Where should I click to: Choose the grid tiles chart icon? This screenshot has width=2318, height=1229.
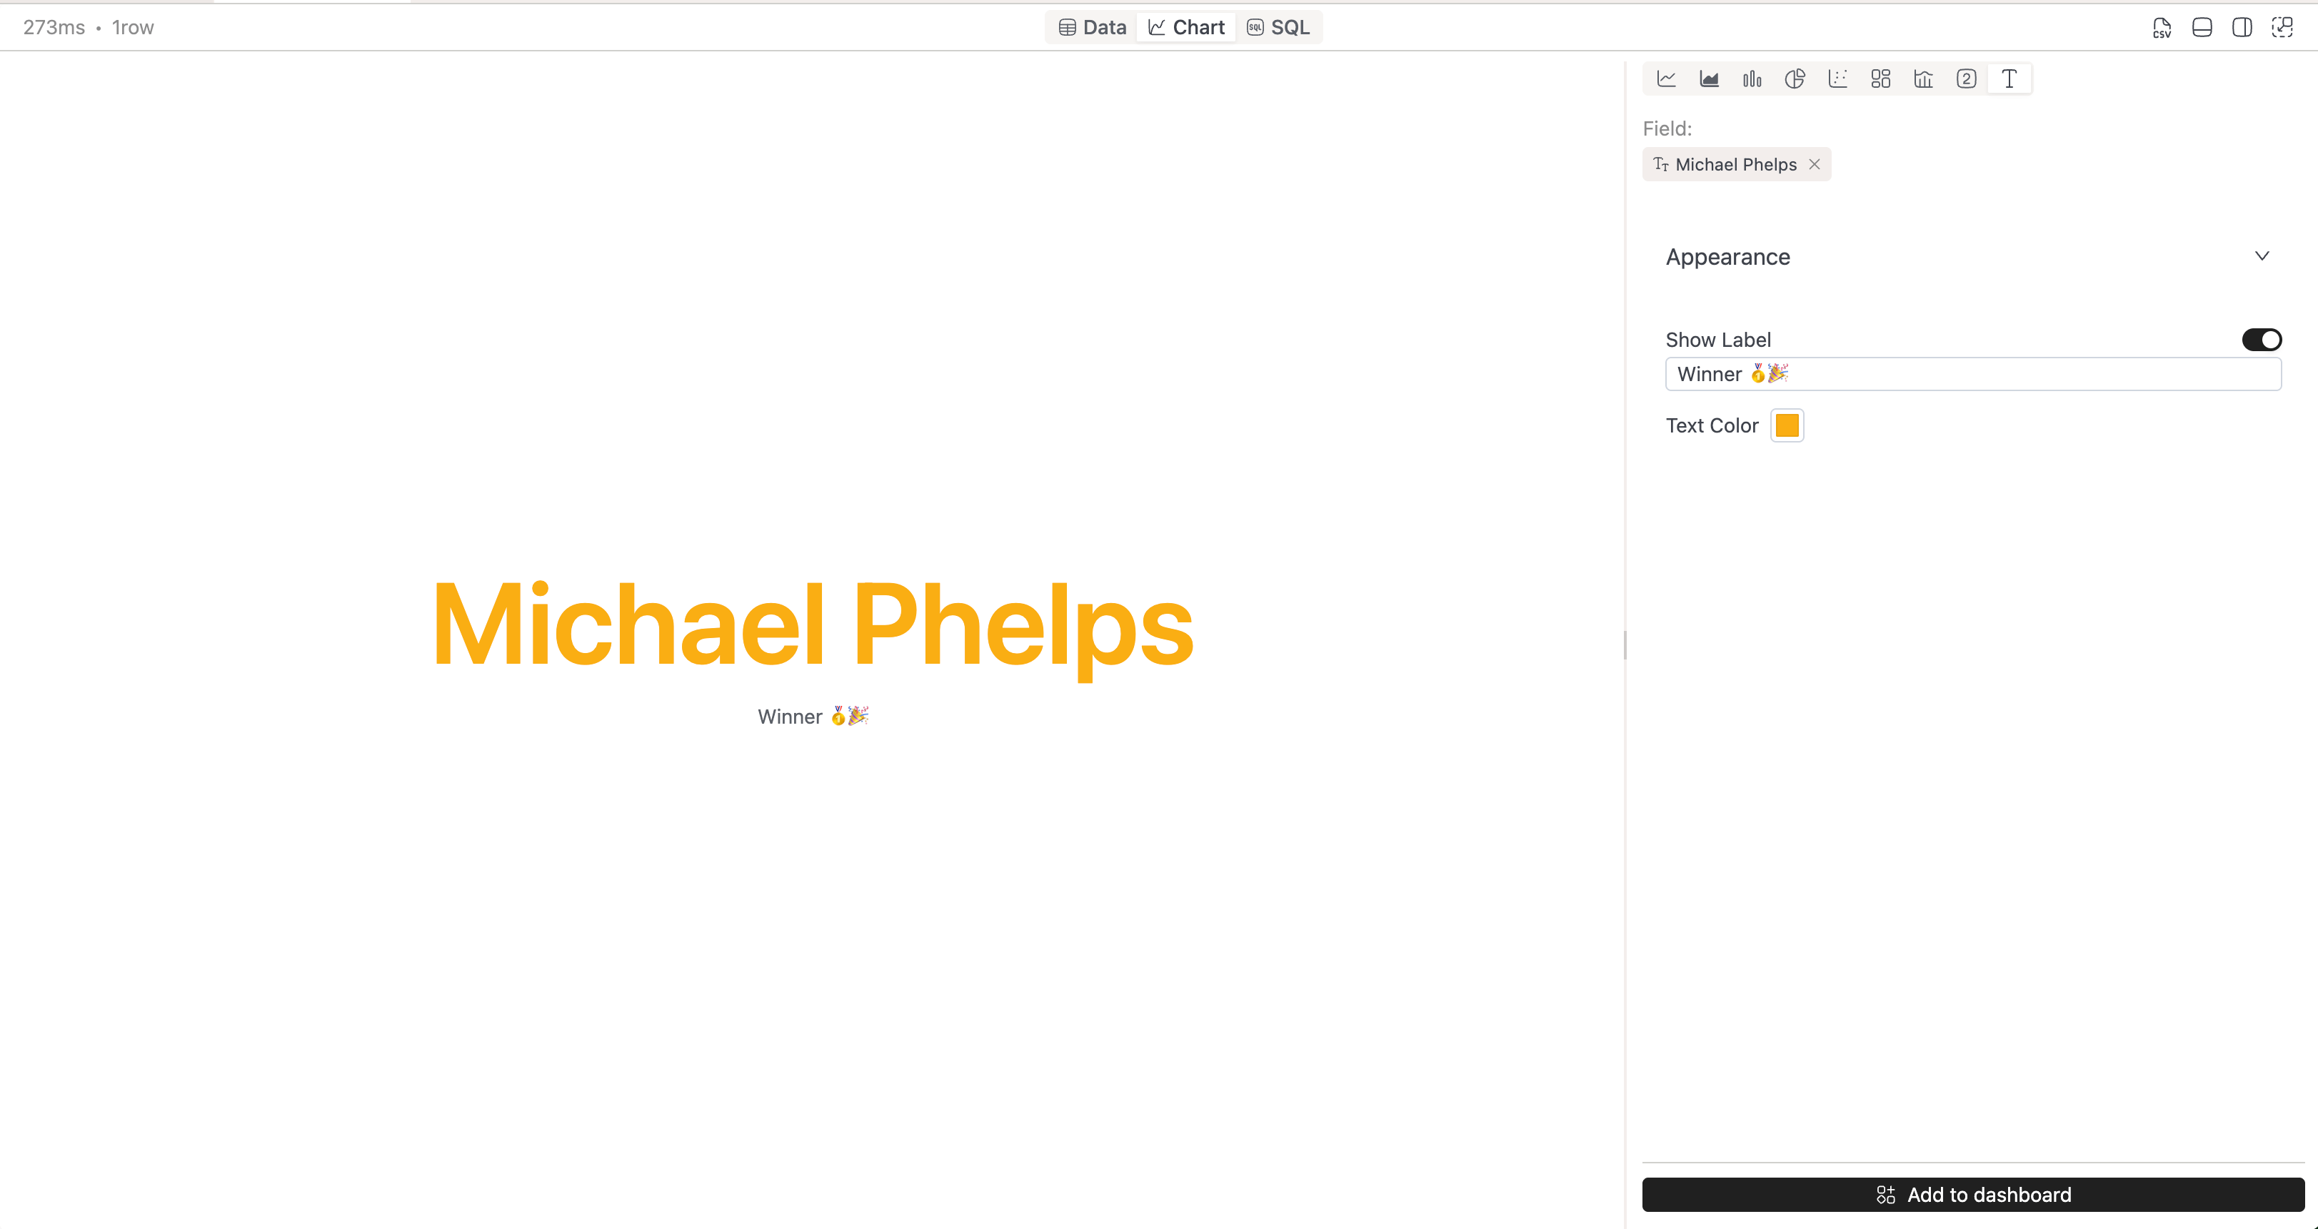1881,79
